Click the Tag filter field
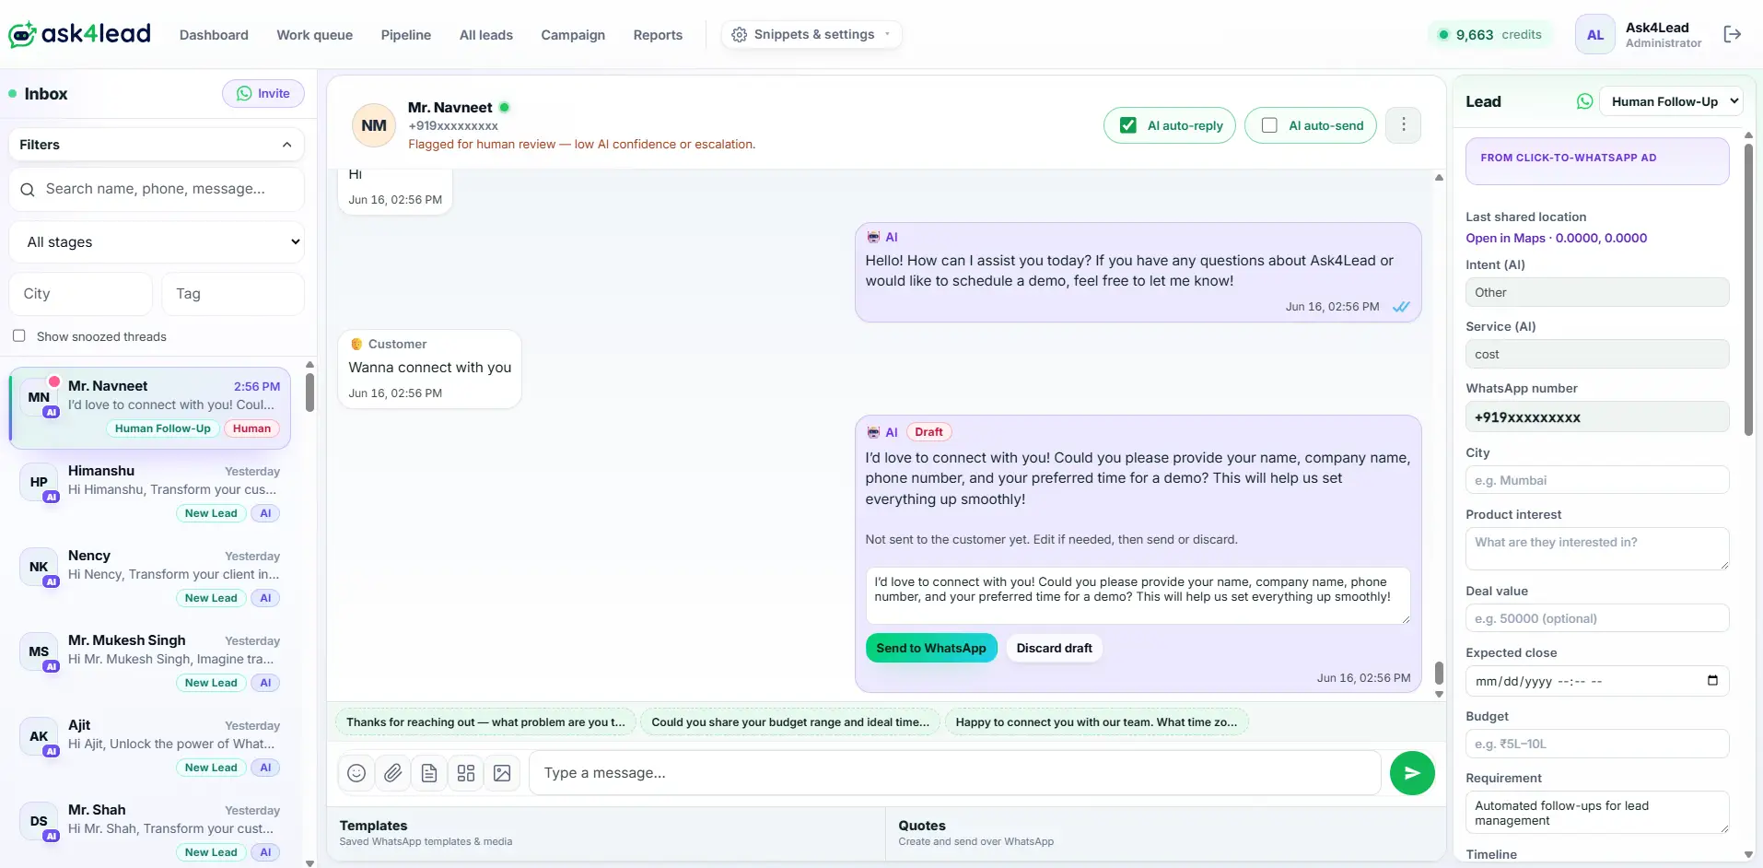The image size is (1763, 868). click(x=233, y=294)
